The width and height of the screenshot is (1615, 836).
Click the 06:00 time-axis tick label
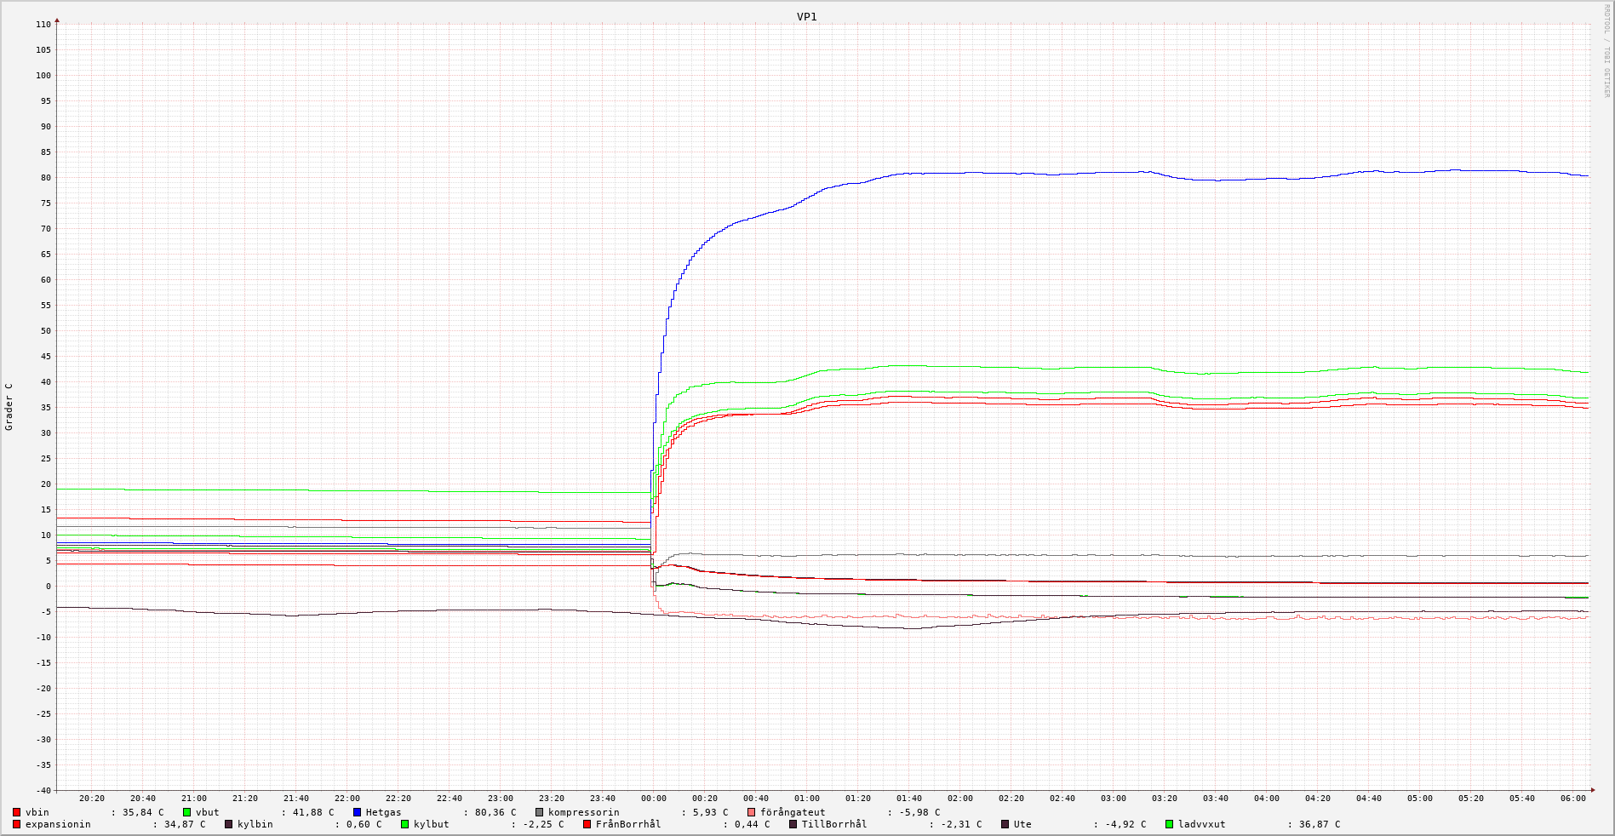pyautogui.click(x=1572, y=799)
